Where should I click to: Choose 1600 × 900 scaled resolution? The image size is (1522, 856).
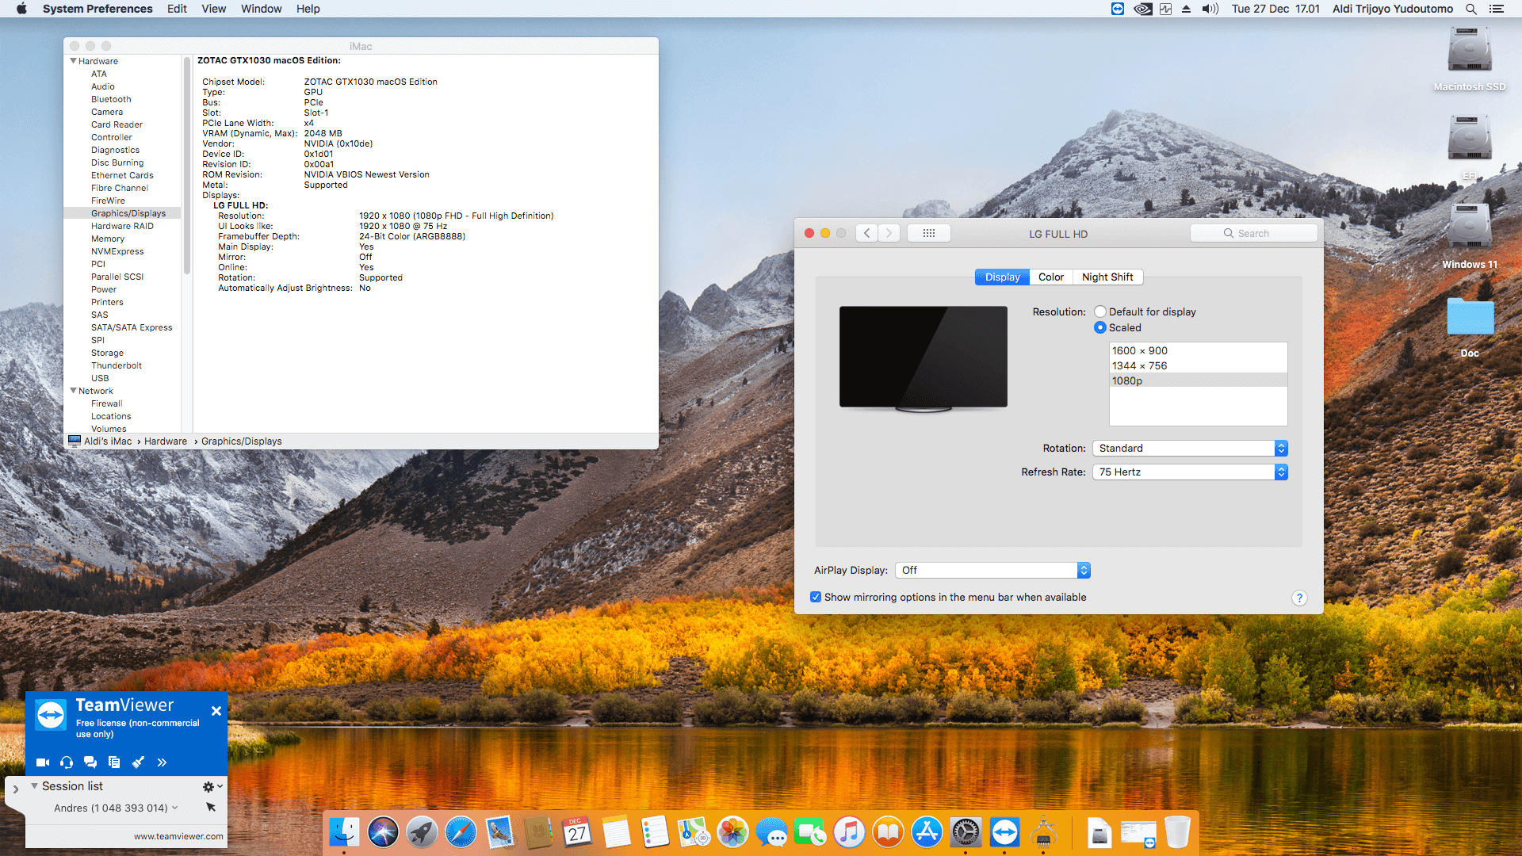point(1198,350)
